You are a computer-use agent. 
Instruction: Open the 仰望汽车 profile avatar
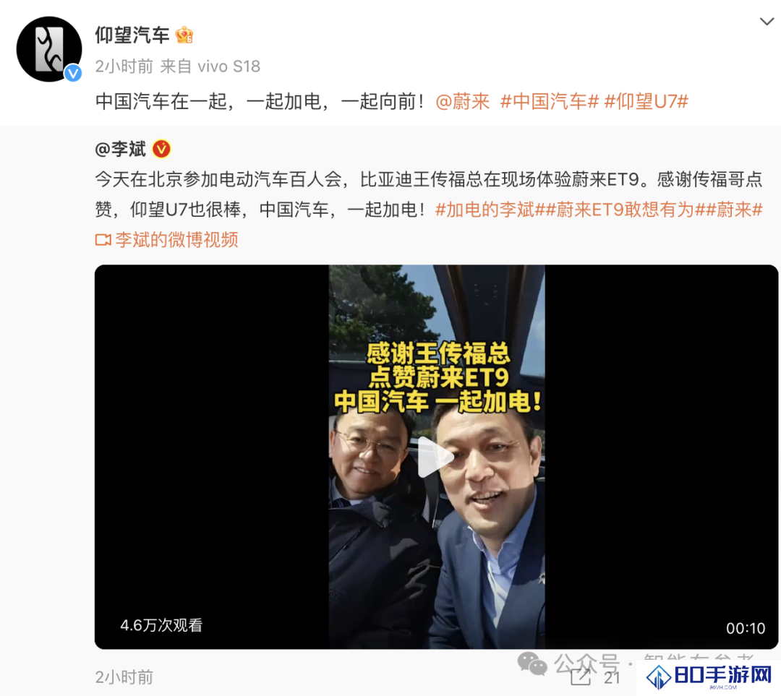coord(49,49)
